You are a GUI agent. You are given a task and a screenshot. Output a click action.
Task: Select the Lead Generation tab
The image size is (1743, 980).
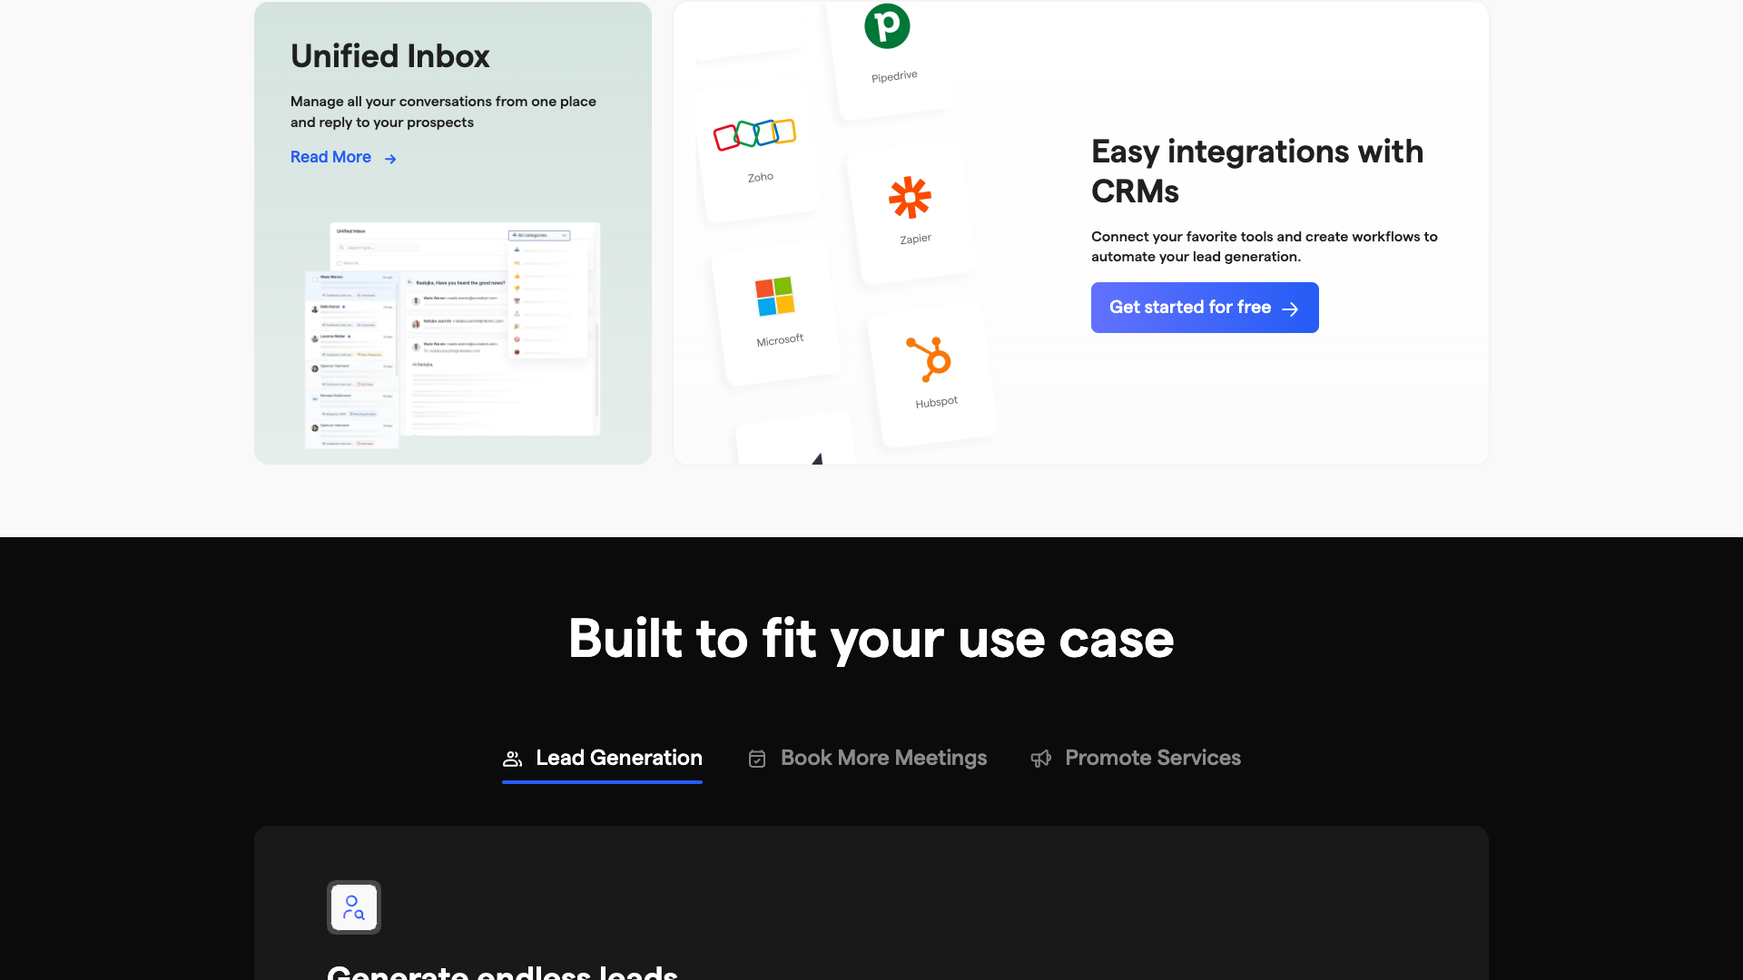(619, 758)
